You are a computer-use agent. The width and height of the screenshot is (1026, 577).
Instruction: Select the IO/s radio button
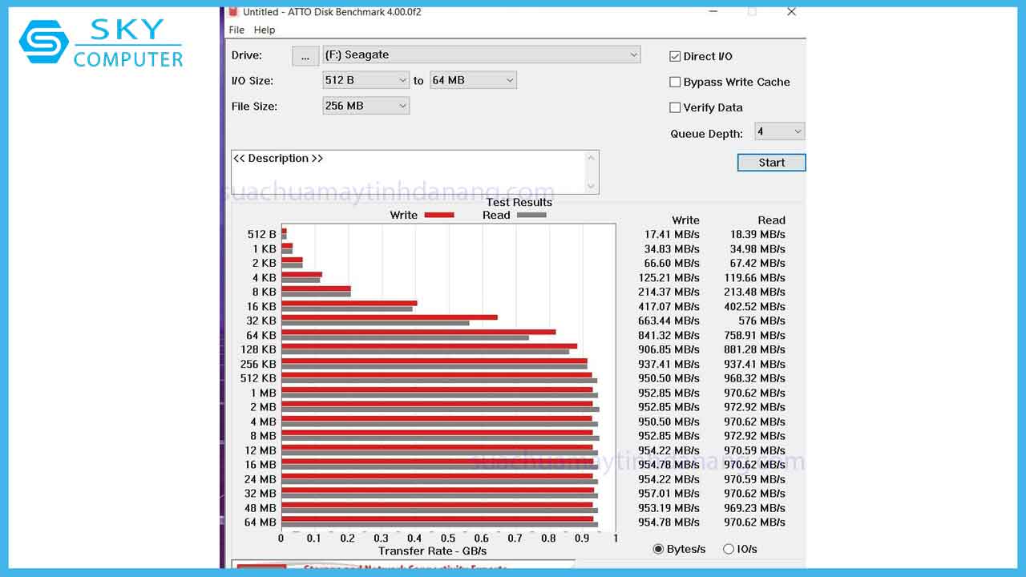[728, 548]
